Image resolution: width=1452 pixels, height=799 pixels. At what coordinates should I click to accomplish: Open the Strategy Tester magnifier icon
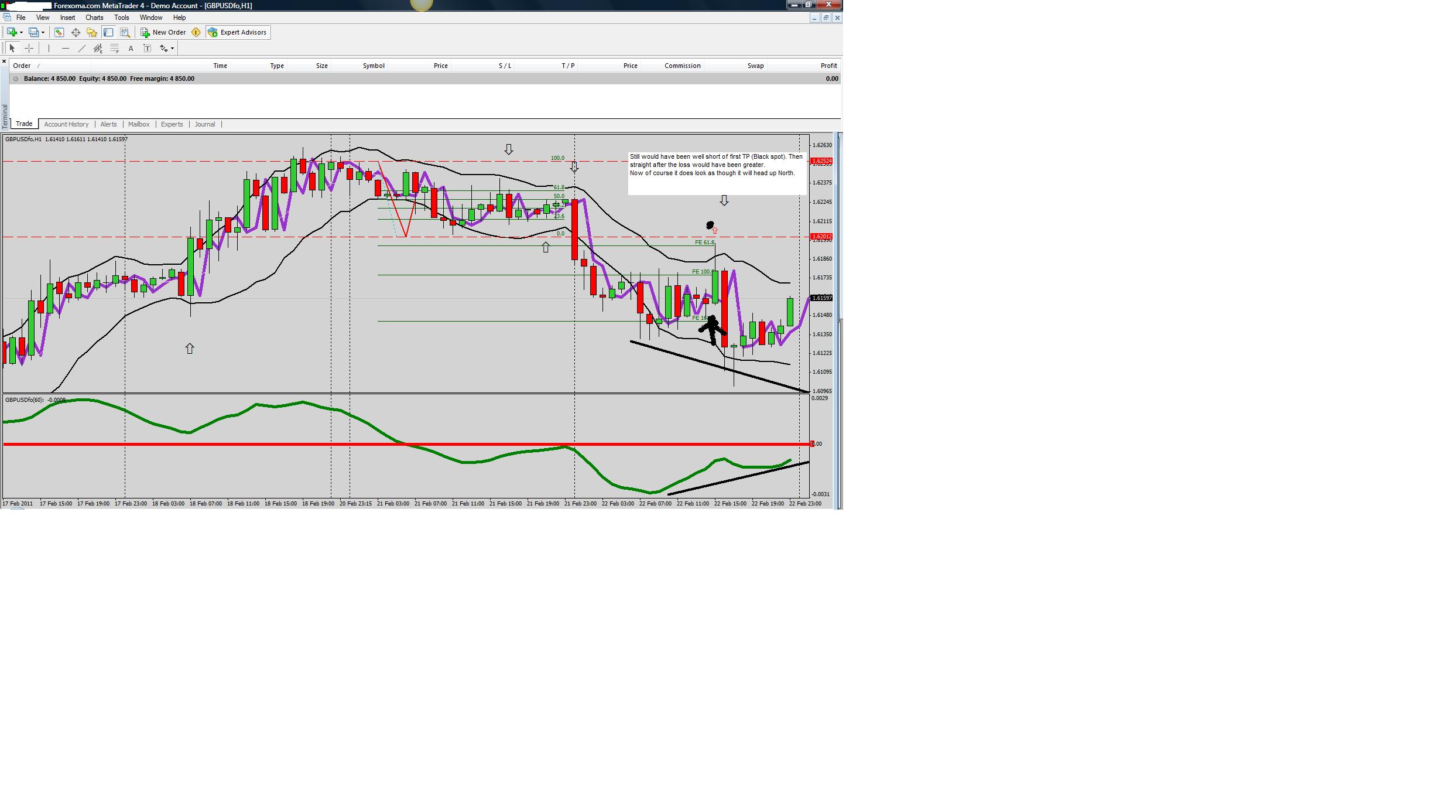coord(125,32)
